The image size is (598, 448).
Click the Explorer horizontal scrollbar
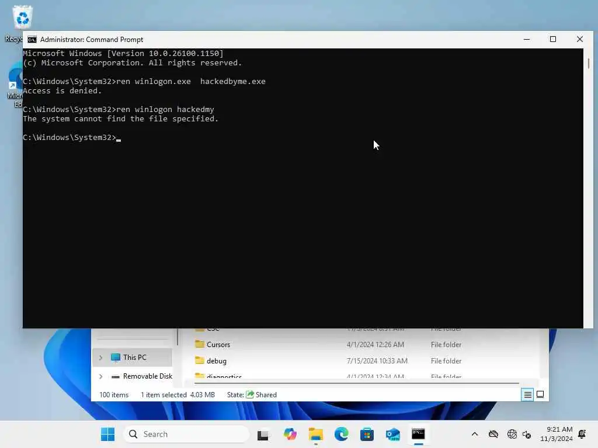[x=357, y=383]
